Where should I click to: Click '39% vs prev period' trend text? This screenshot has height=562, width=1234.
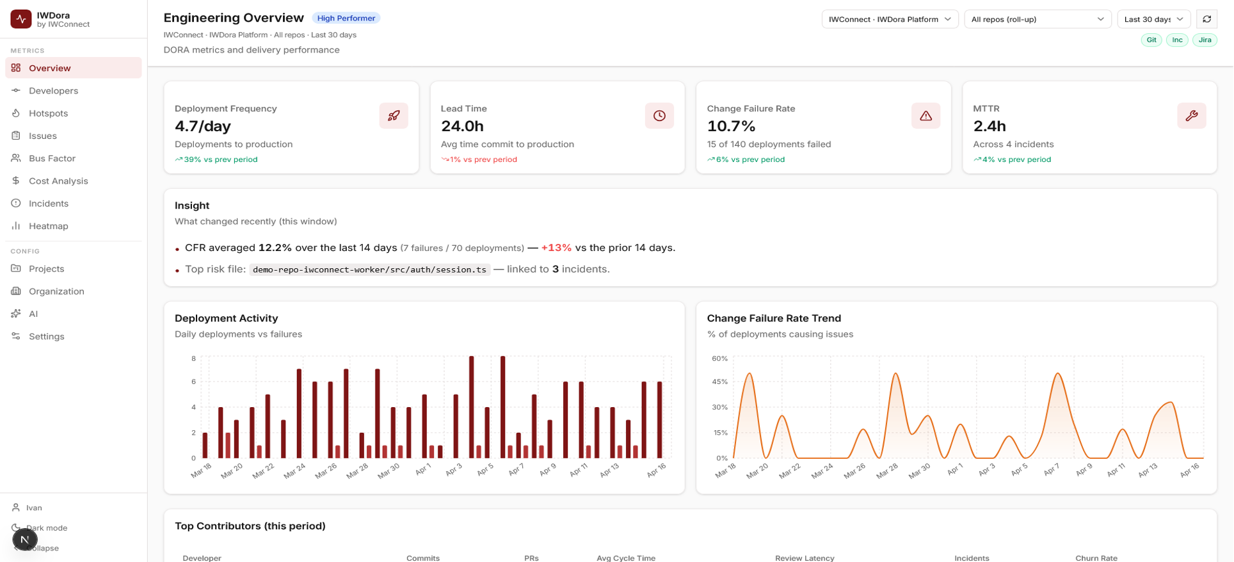[221, 159]
